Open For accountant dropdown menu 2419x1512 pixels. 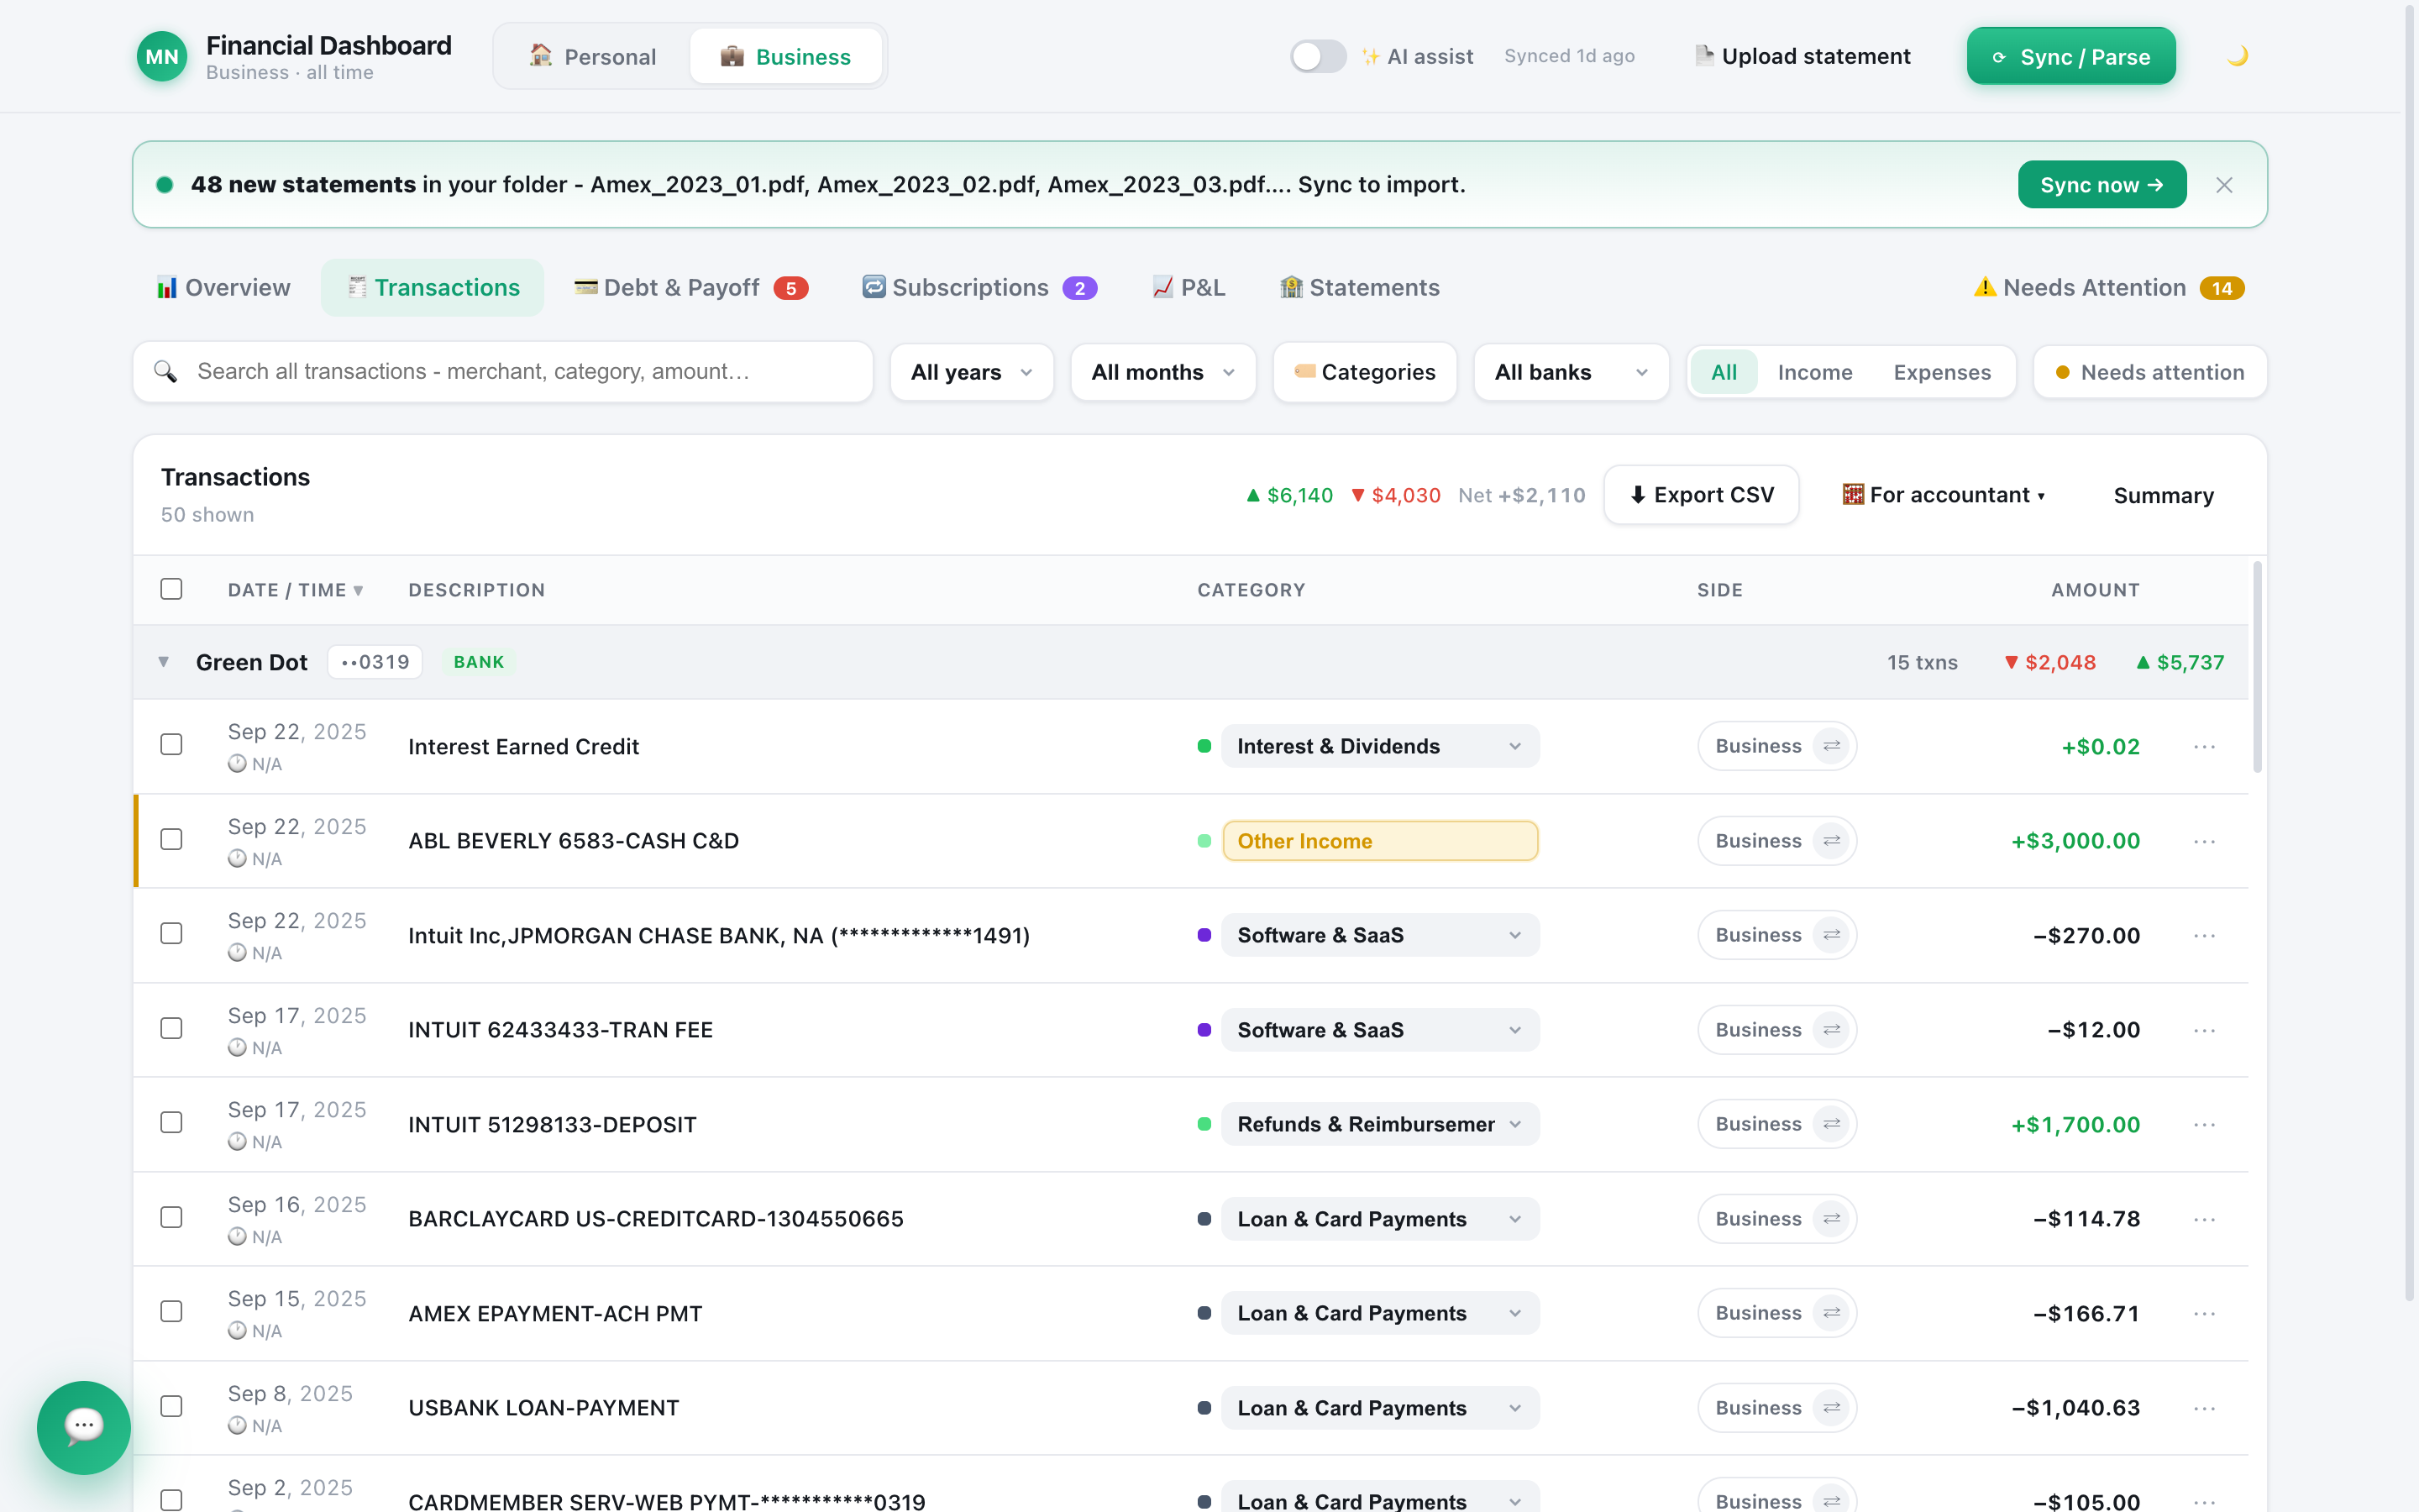(1944, 495)
